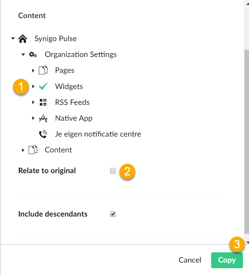Click the gears icon for Organization Settings

pyautogui.click(x=33, y=55)
